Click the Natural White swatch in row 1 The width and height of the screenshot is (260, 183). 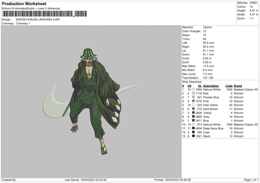coord(193,89)
